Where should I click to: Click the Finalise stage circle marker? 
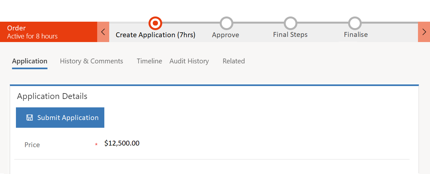click(355, 23)
